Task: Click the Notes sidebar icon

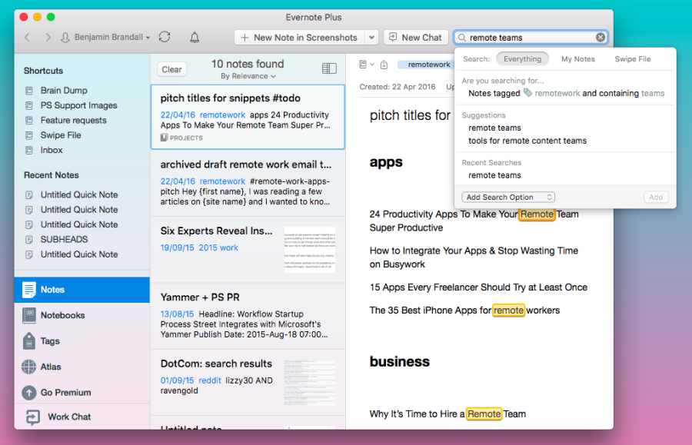Action: tap(29, 290)
